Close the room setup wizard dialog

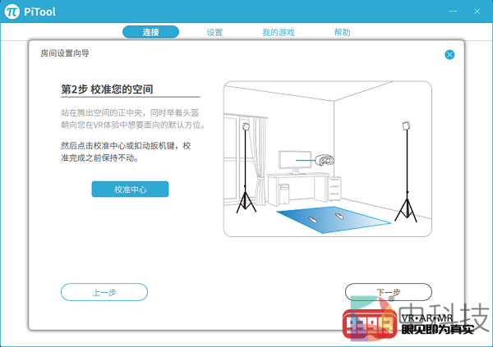pyautogui.click(x=449, y=54)
